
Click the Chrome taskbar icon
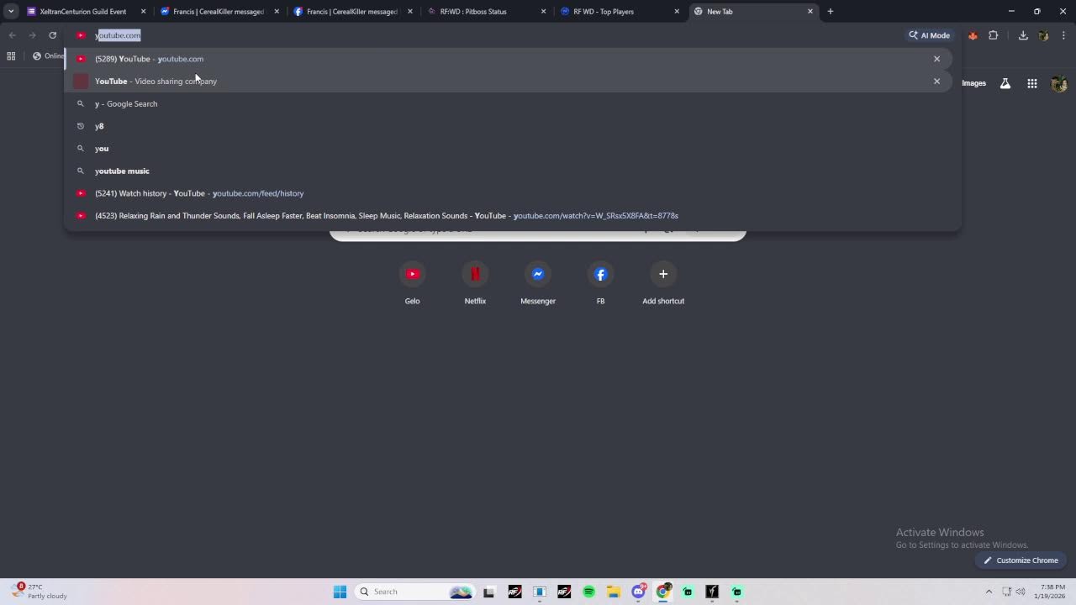(663, 592)
